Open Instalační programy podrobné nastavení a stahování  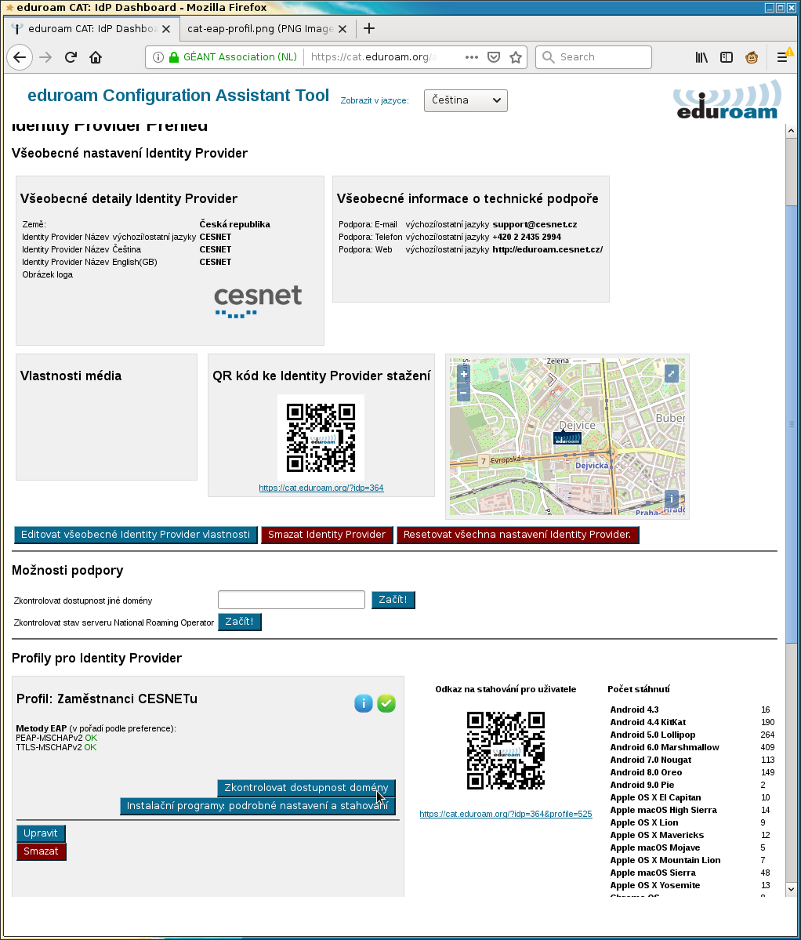coord(258,806)
